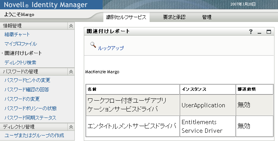The height and width of the screenshot is (141, 278).
Task: Open パスワードヒントの変更
Action: point(27,80)
